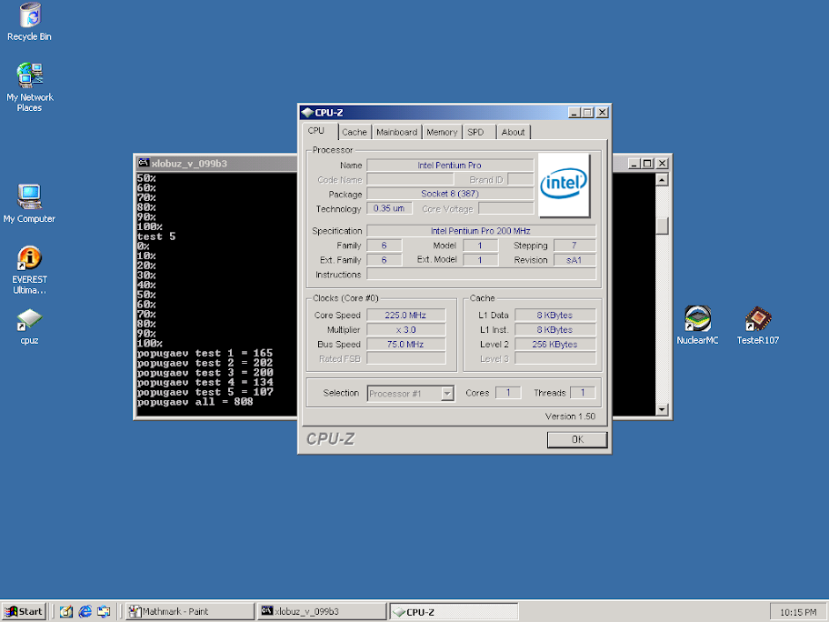Minimize the CPU-Z window
This screenshot has width=829, height=622.
tap(574, 113)
